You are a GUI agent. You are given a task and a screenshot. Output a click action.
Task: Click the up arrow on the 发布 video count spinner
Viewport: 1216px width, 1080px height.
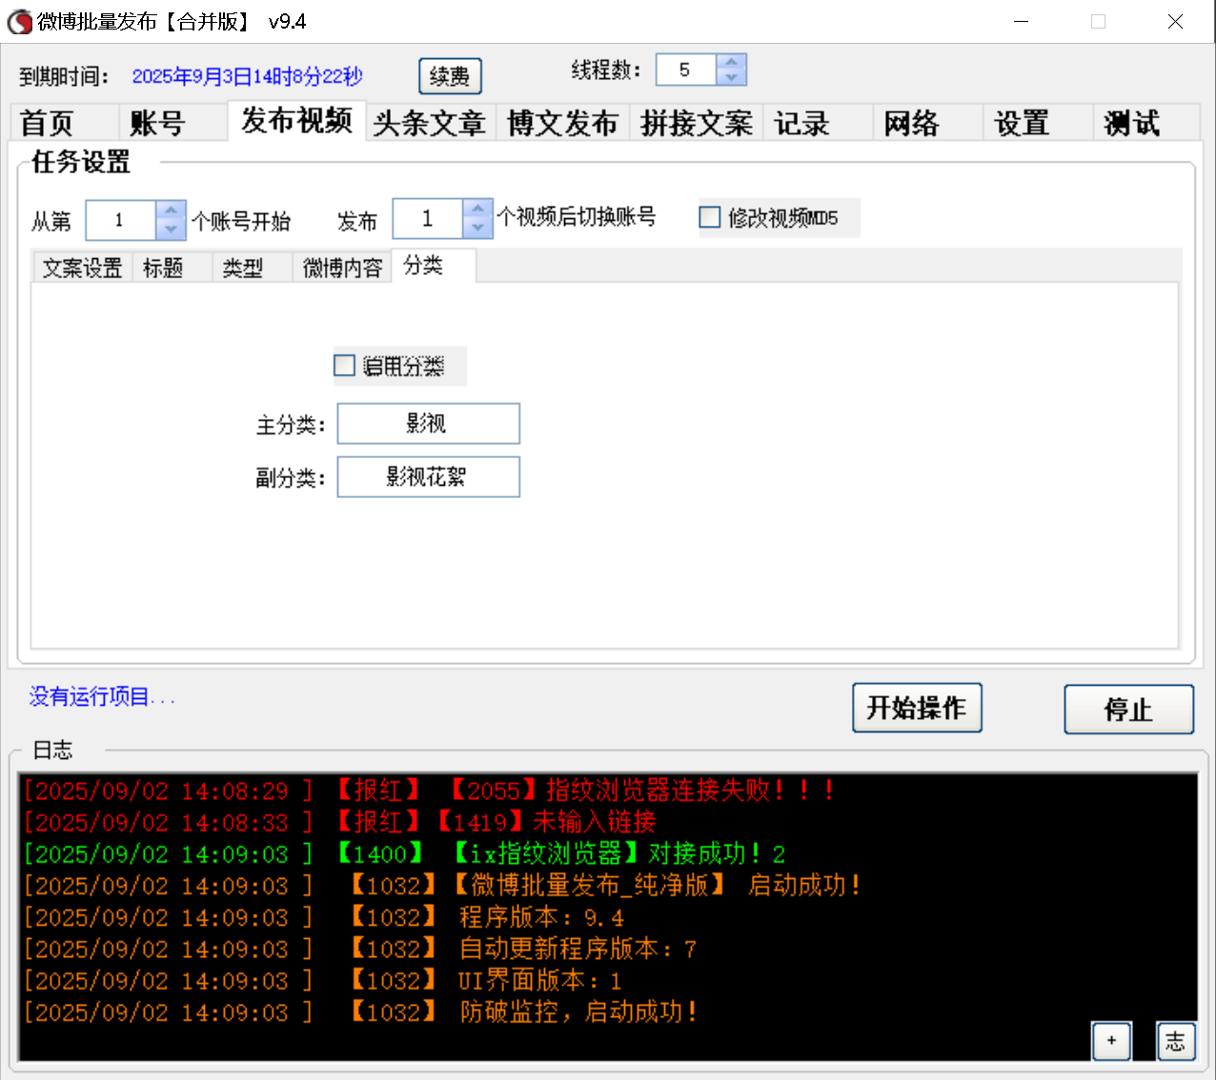click(x=476, y=209)
